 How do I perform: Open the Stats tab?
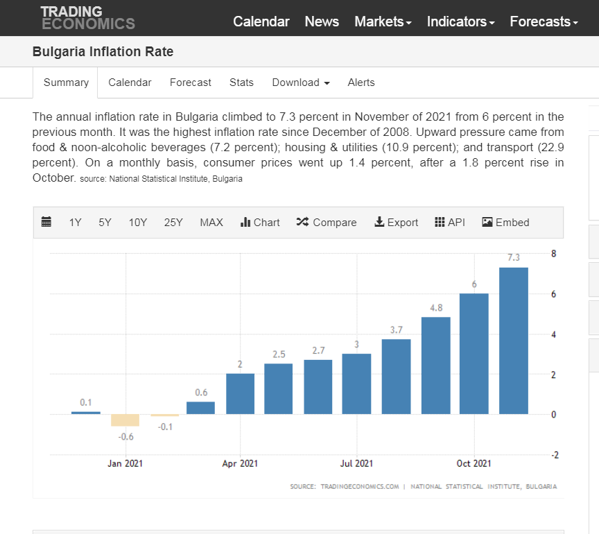point(241,83)
